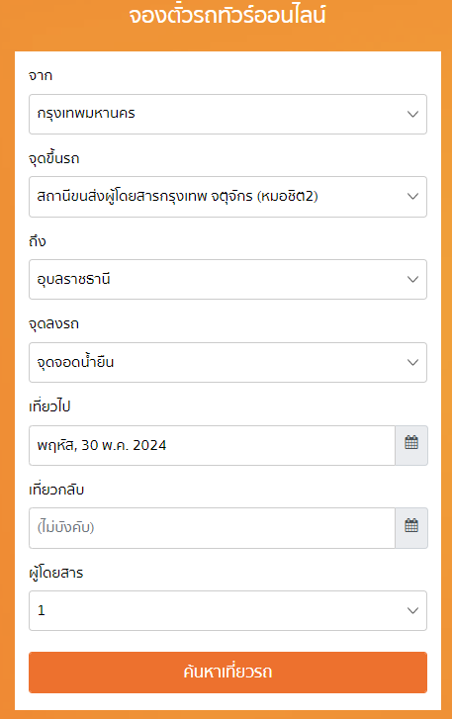
Task: Click the ผู้โดยสาร field label
Action: [x=56, y=573]
